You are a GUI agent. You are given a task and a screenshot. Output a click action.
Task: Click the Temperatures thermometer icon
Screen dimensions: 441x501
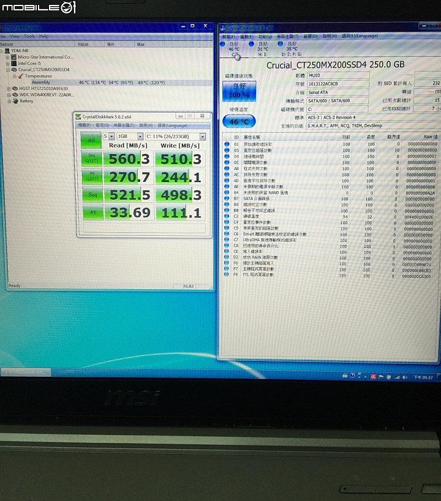21,76
